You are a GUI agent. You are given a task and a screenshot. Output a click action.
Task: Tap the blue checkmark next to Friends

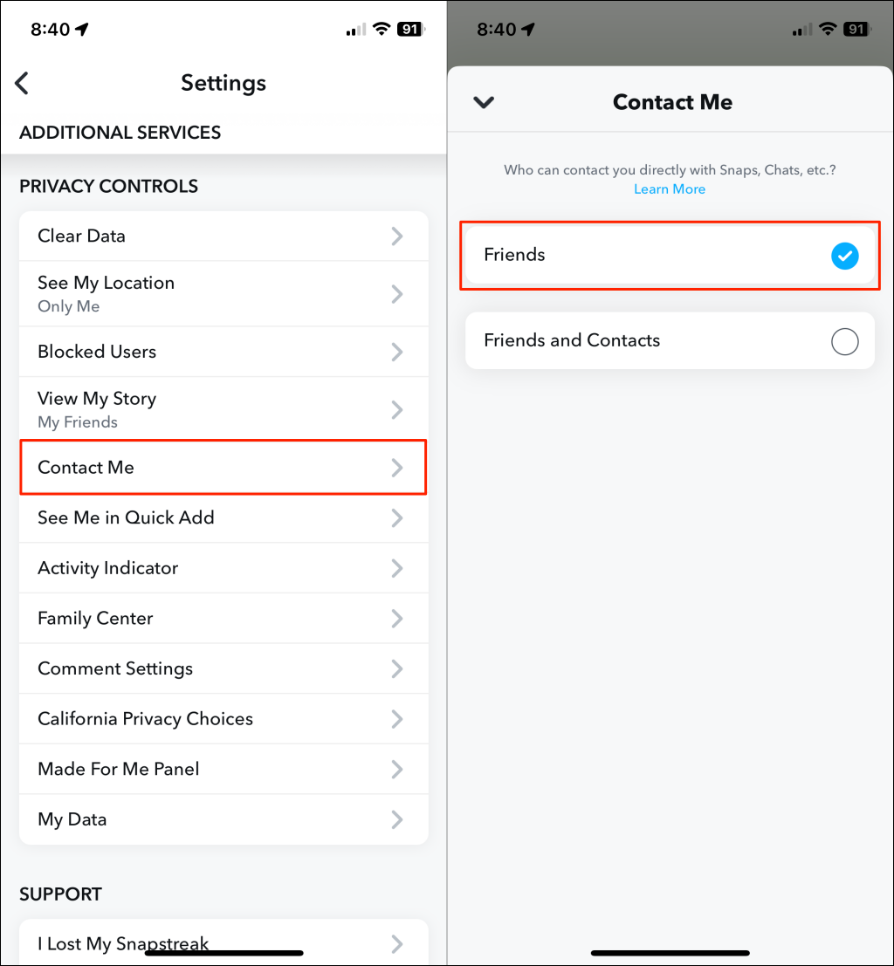point(844,256)
